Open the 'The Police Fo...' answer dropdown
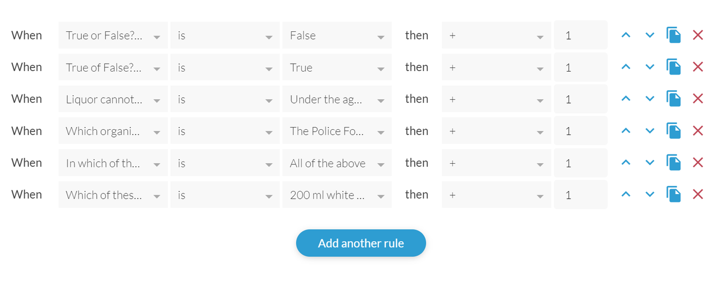The width and height of the screenshot is (720, 281). [337, 131]
